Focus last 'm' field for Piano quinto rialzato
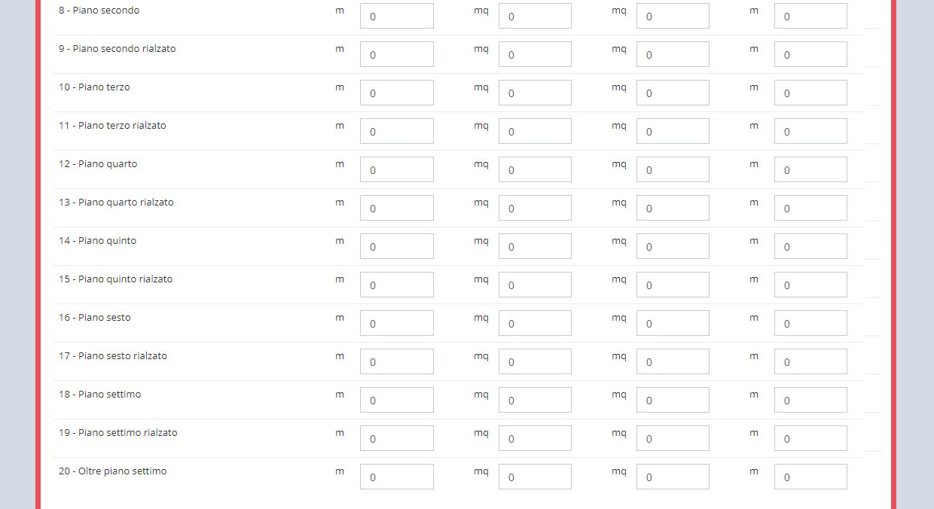The image size is (934, 509). (810, 285)
